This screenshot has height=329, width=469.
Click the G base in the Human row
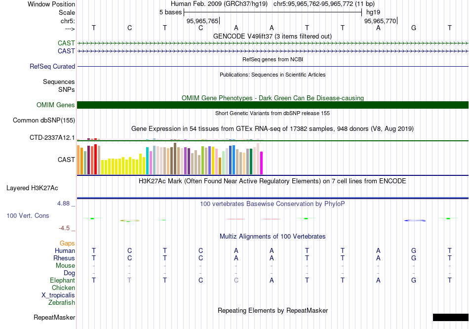point(414,250)
